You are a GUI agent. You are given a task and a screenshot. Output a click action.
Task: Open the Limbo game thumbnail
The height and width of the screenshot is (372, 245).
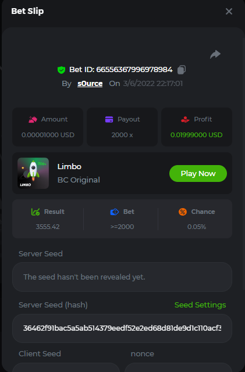[33, 173]
